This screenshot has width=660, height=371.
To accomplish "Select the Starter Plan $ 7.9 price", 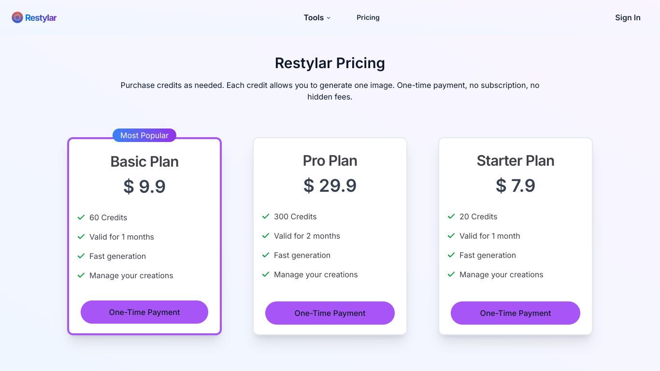I will click(516, 185).
